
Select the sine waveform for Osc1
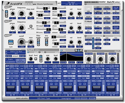coord(6,11)
